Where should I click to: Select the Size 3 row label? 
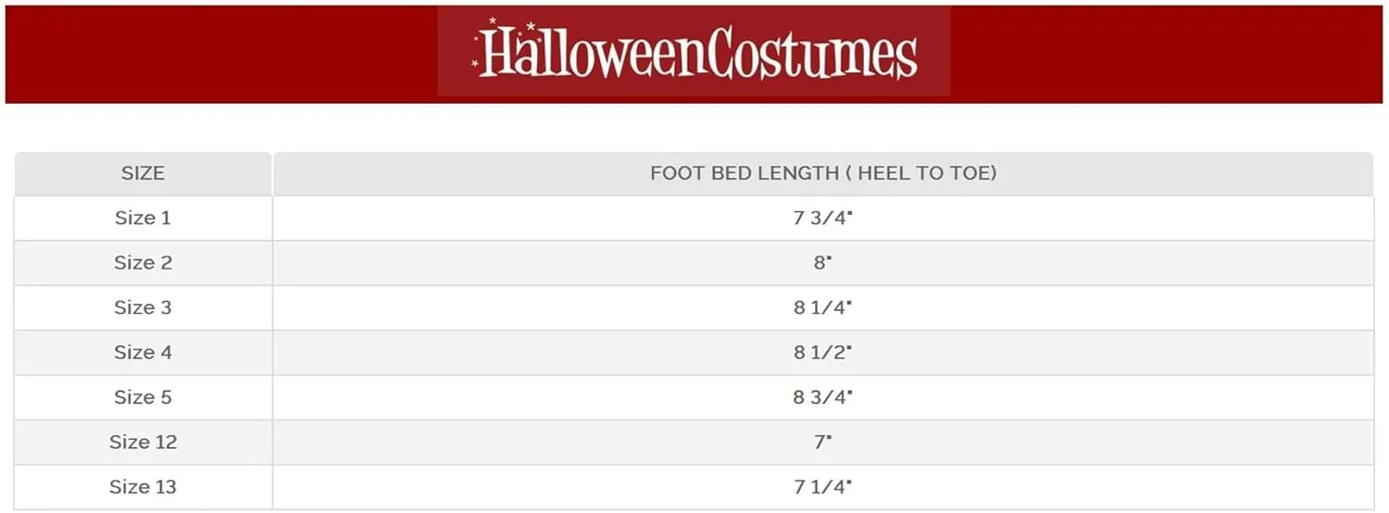click(143, 307)
